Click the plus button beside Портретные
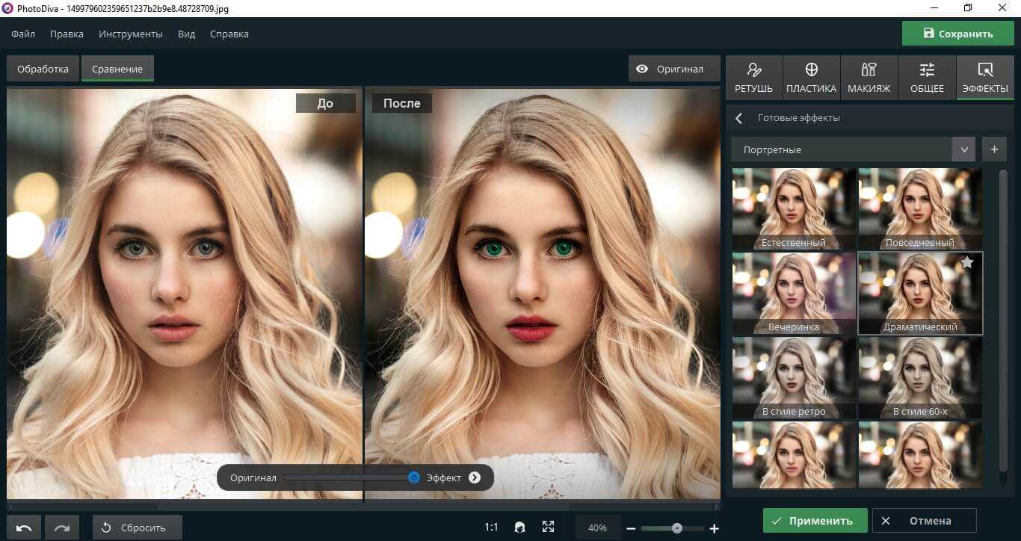The image size is (1021, 541). coord(994,149)
